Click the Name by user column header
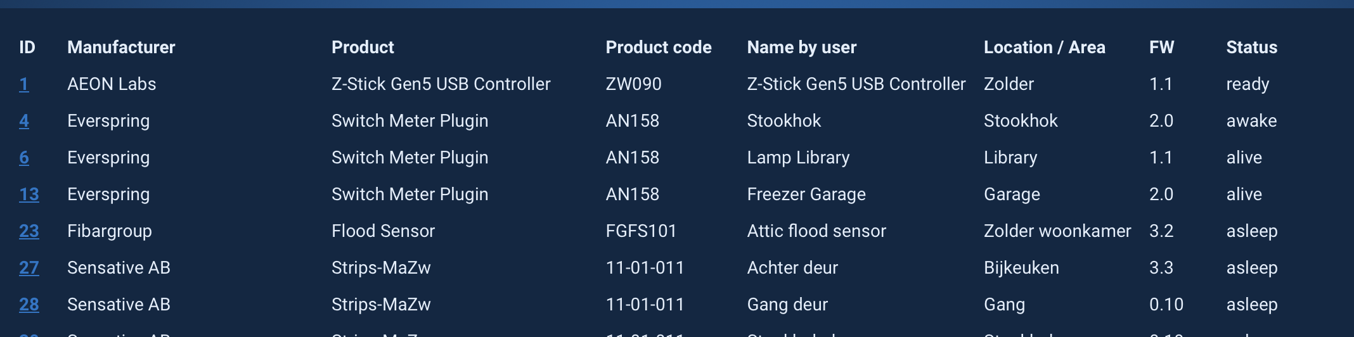This screenshot has width=1354, height=337. pyautogui.click(x=802, y=48)
